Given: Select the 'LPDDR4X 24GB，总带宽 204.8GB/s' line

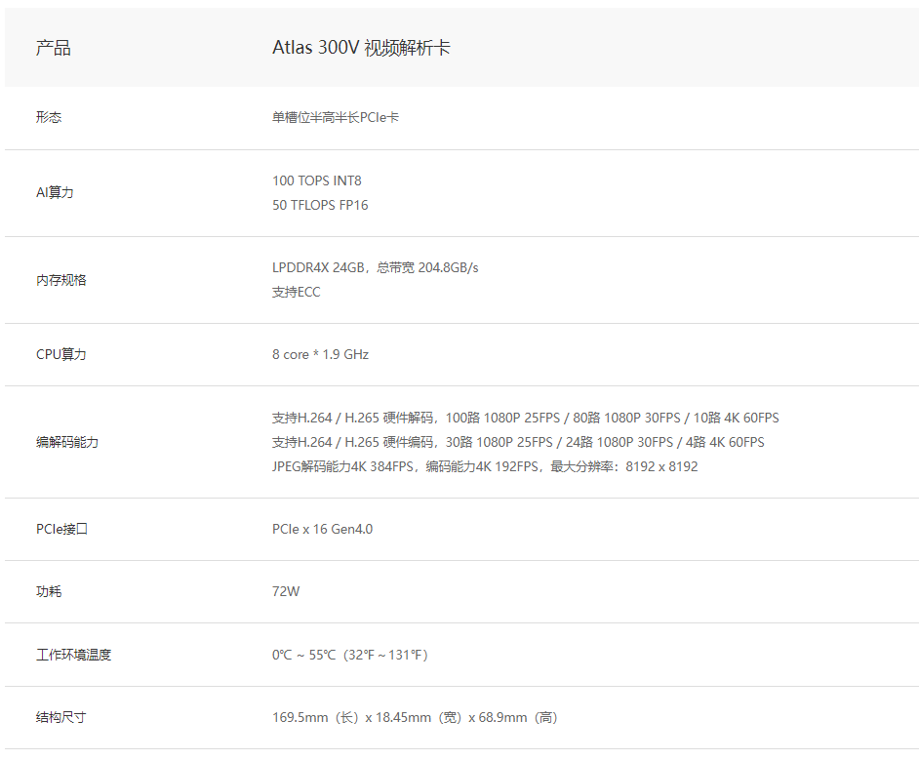Looking at the screenshot, I should pos(375,267).
